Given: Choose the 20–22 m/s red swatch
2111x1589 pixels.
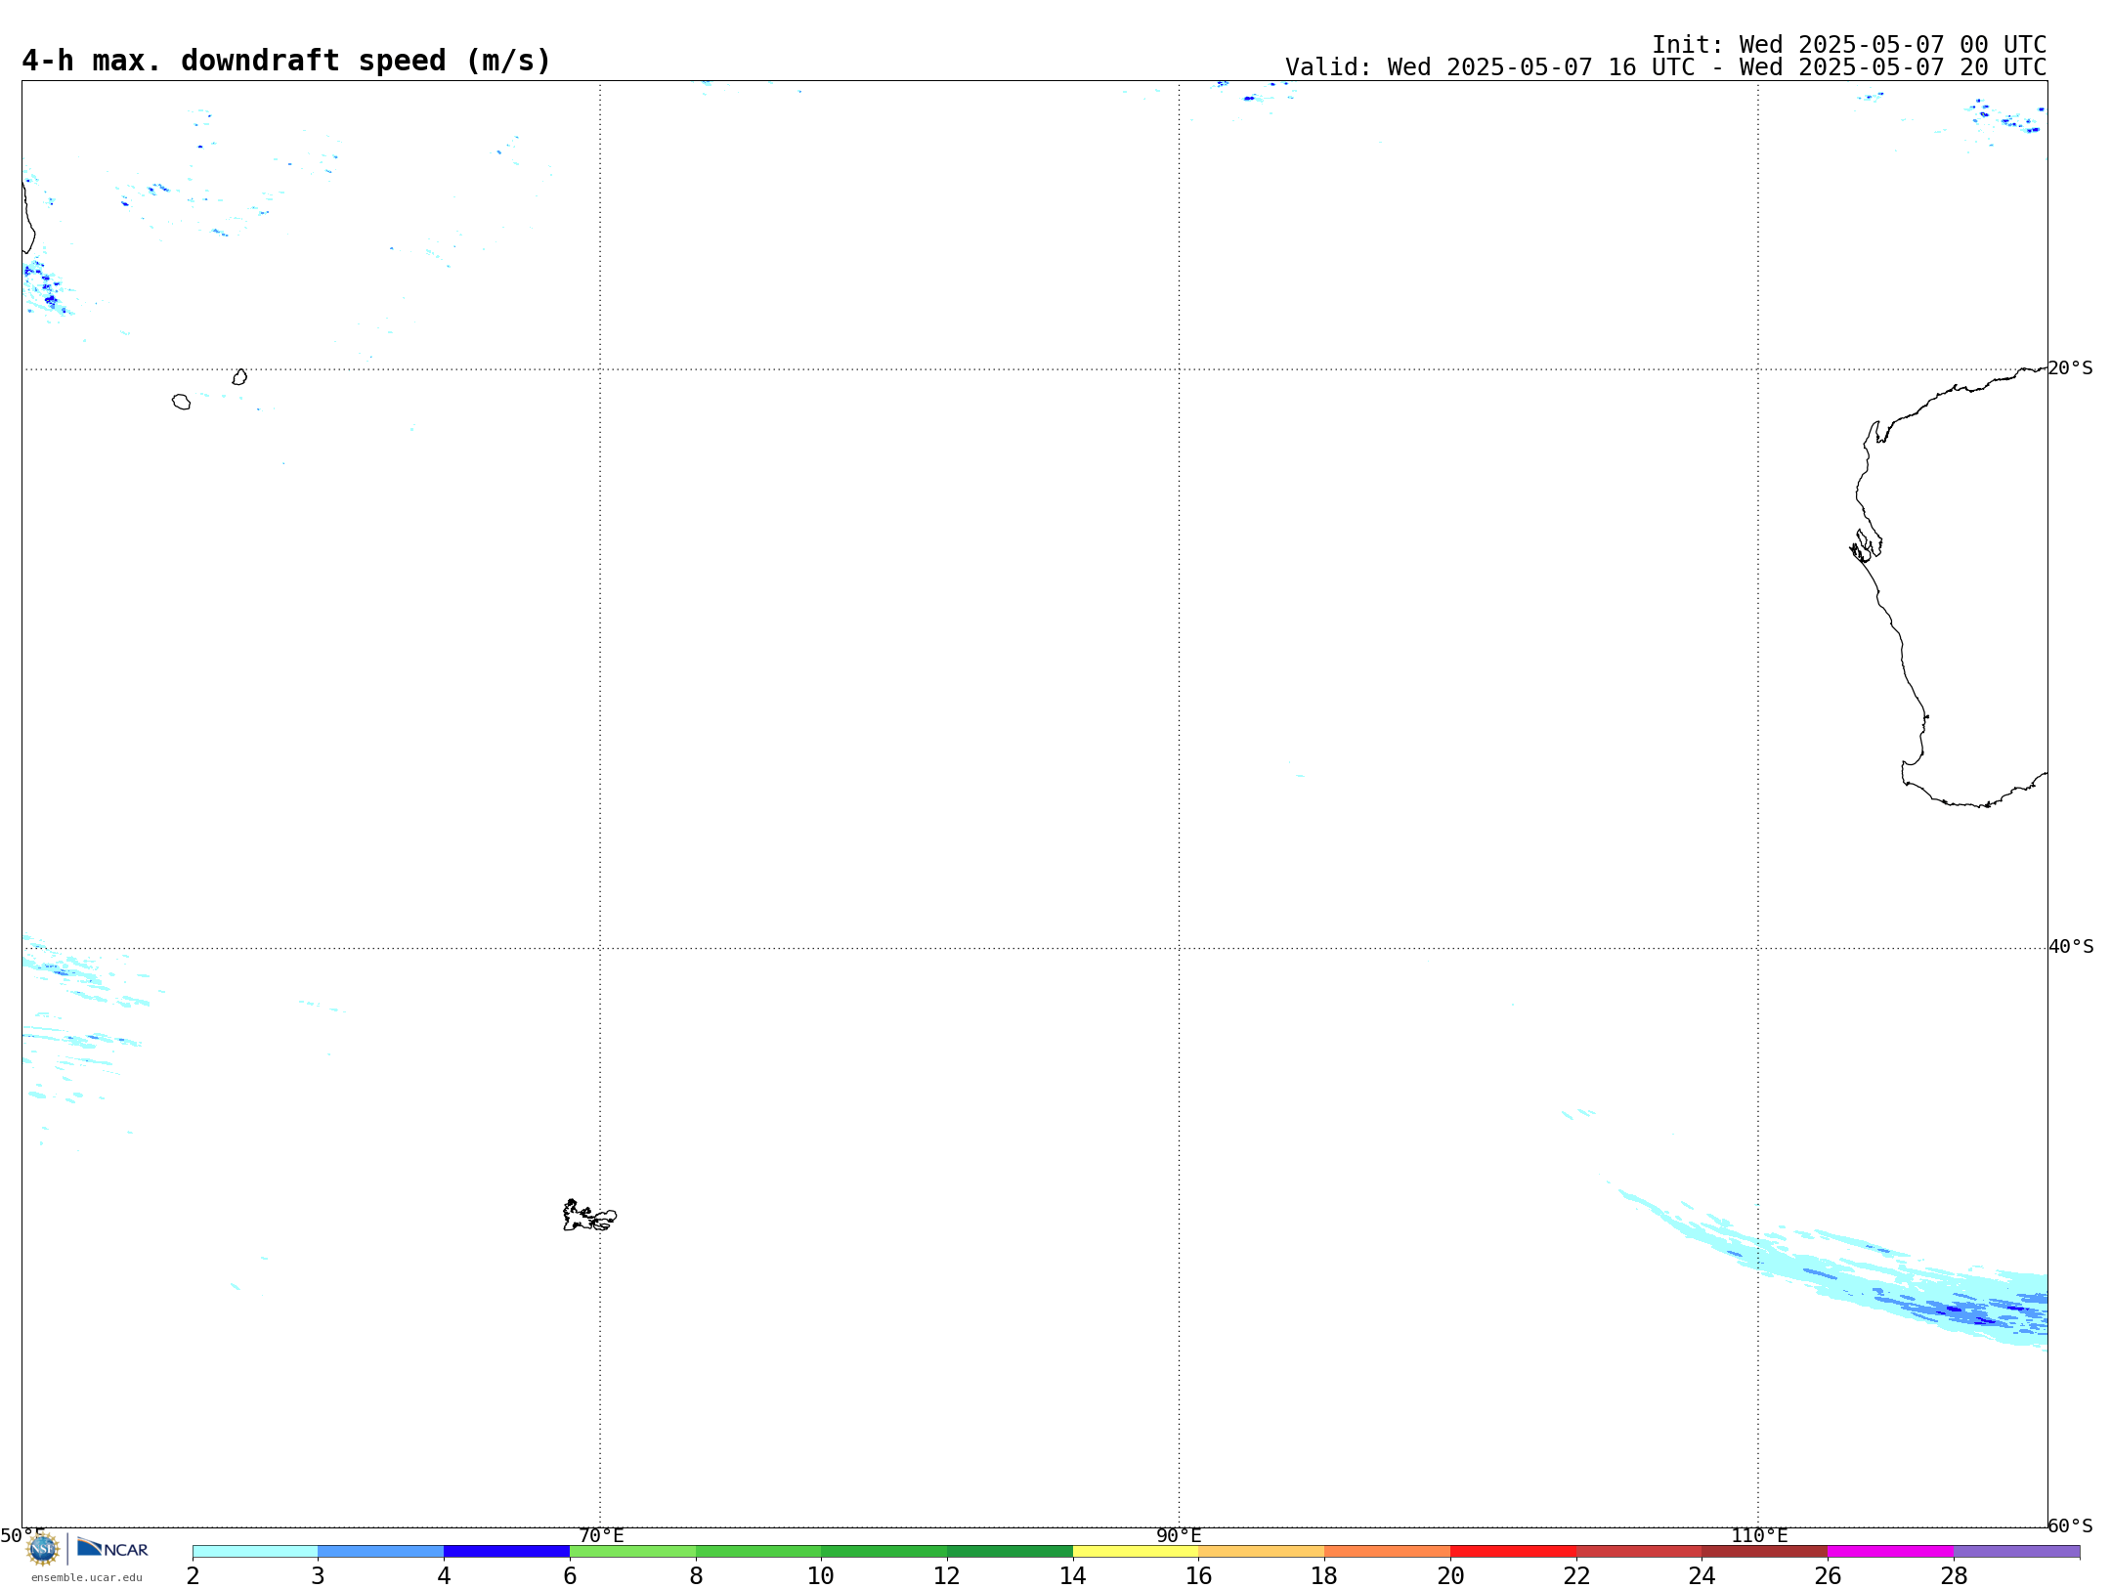Looking at the screenshot, I should (1513, 1551).
